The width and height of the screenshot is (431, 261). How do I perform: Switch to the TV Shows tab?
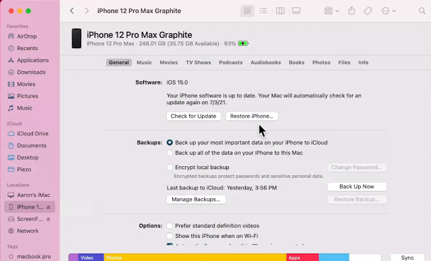point(199,62)
